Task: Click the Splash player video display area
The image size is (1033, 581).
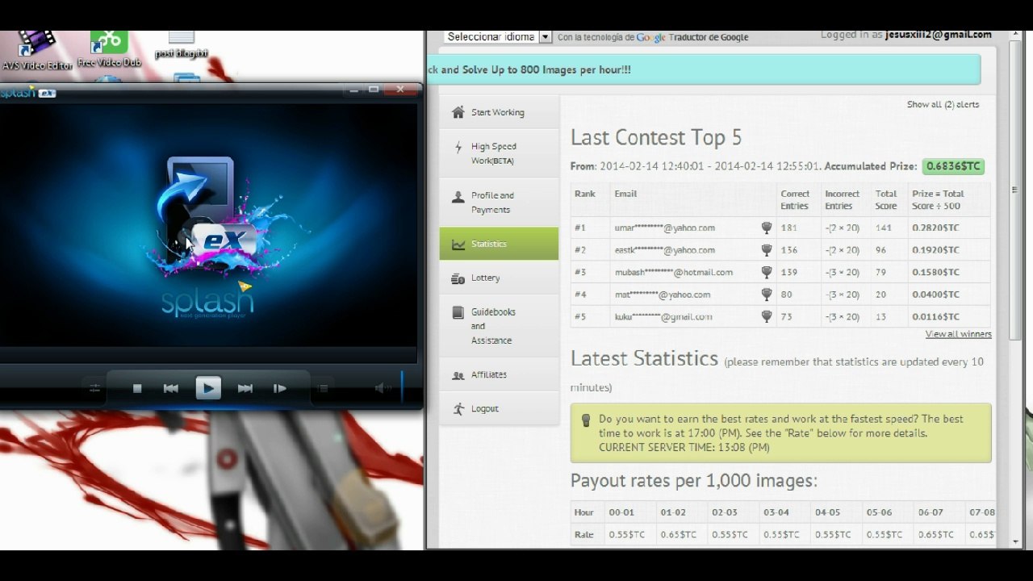Action: [208, 226]
